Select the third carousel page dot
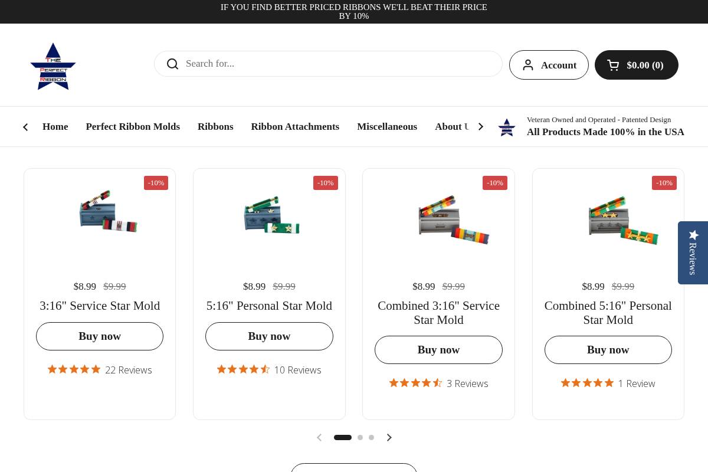The width and height of the screenshot is (708, 472). click(x=371, y=437)
